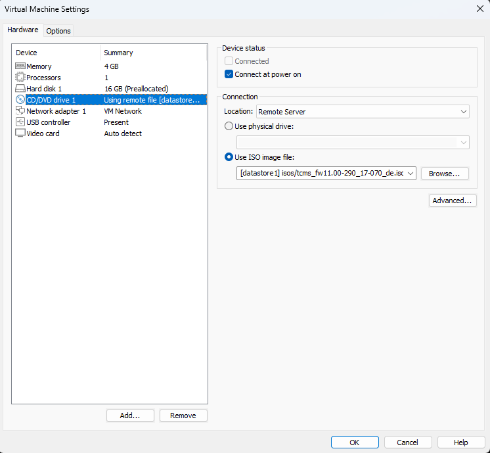Screen dimensions: 490x453
Task: Select Use physical drive radio button
Action: [229, 126]
